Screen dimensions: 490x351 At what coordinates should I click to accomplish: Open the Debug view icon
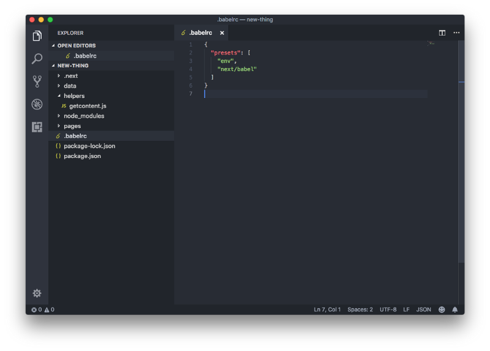(37, 104)
